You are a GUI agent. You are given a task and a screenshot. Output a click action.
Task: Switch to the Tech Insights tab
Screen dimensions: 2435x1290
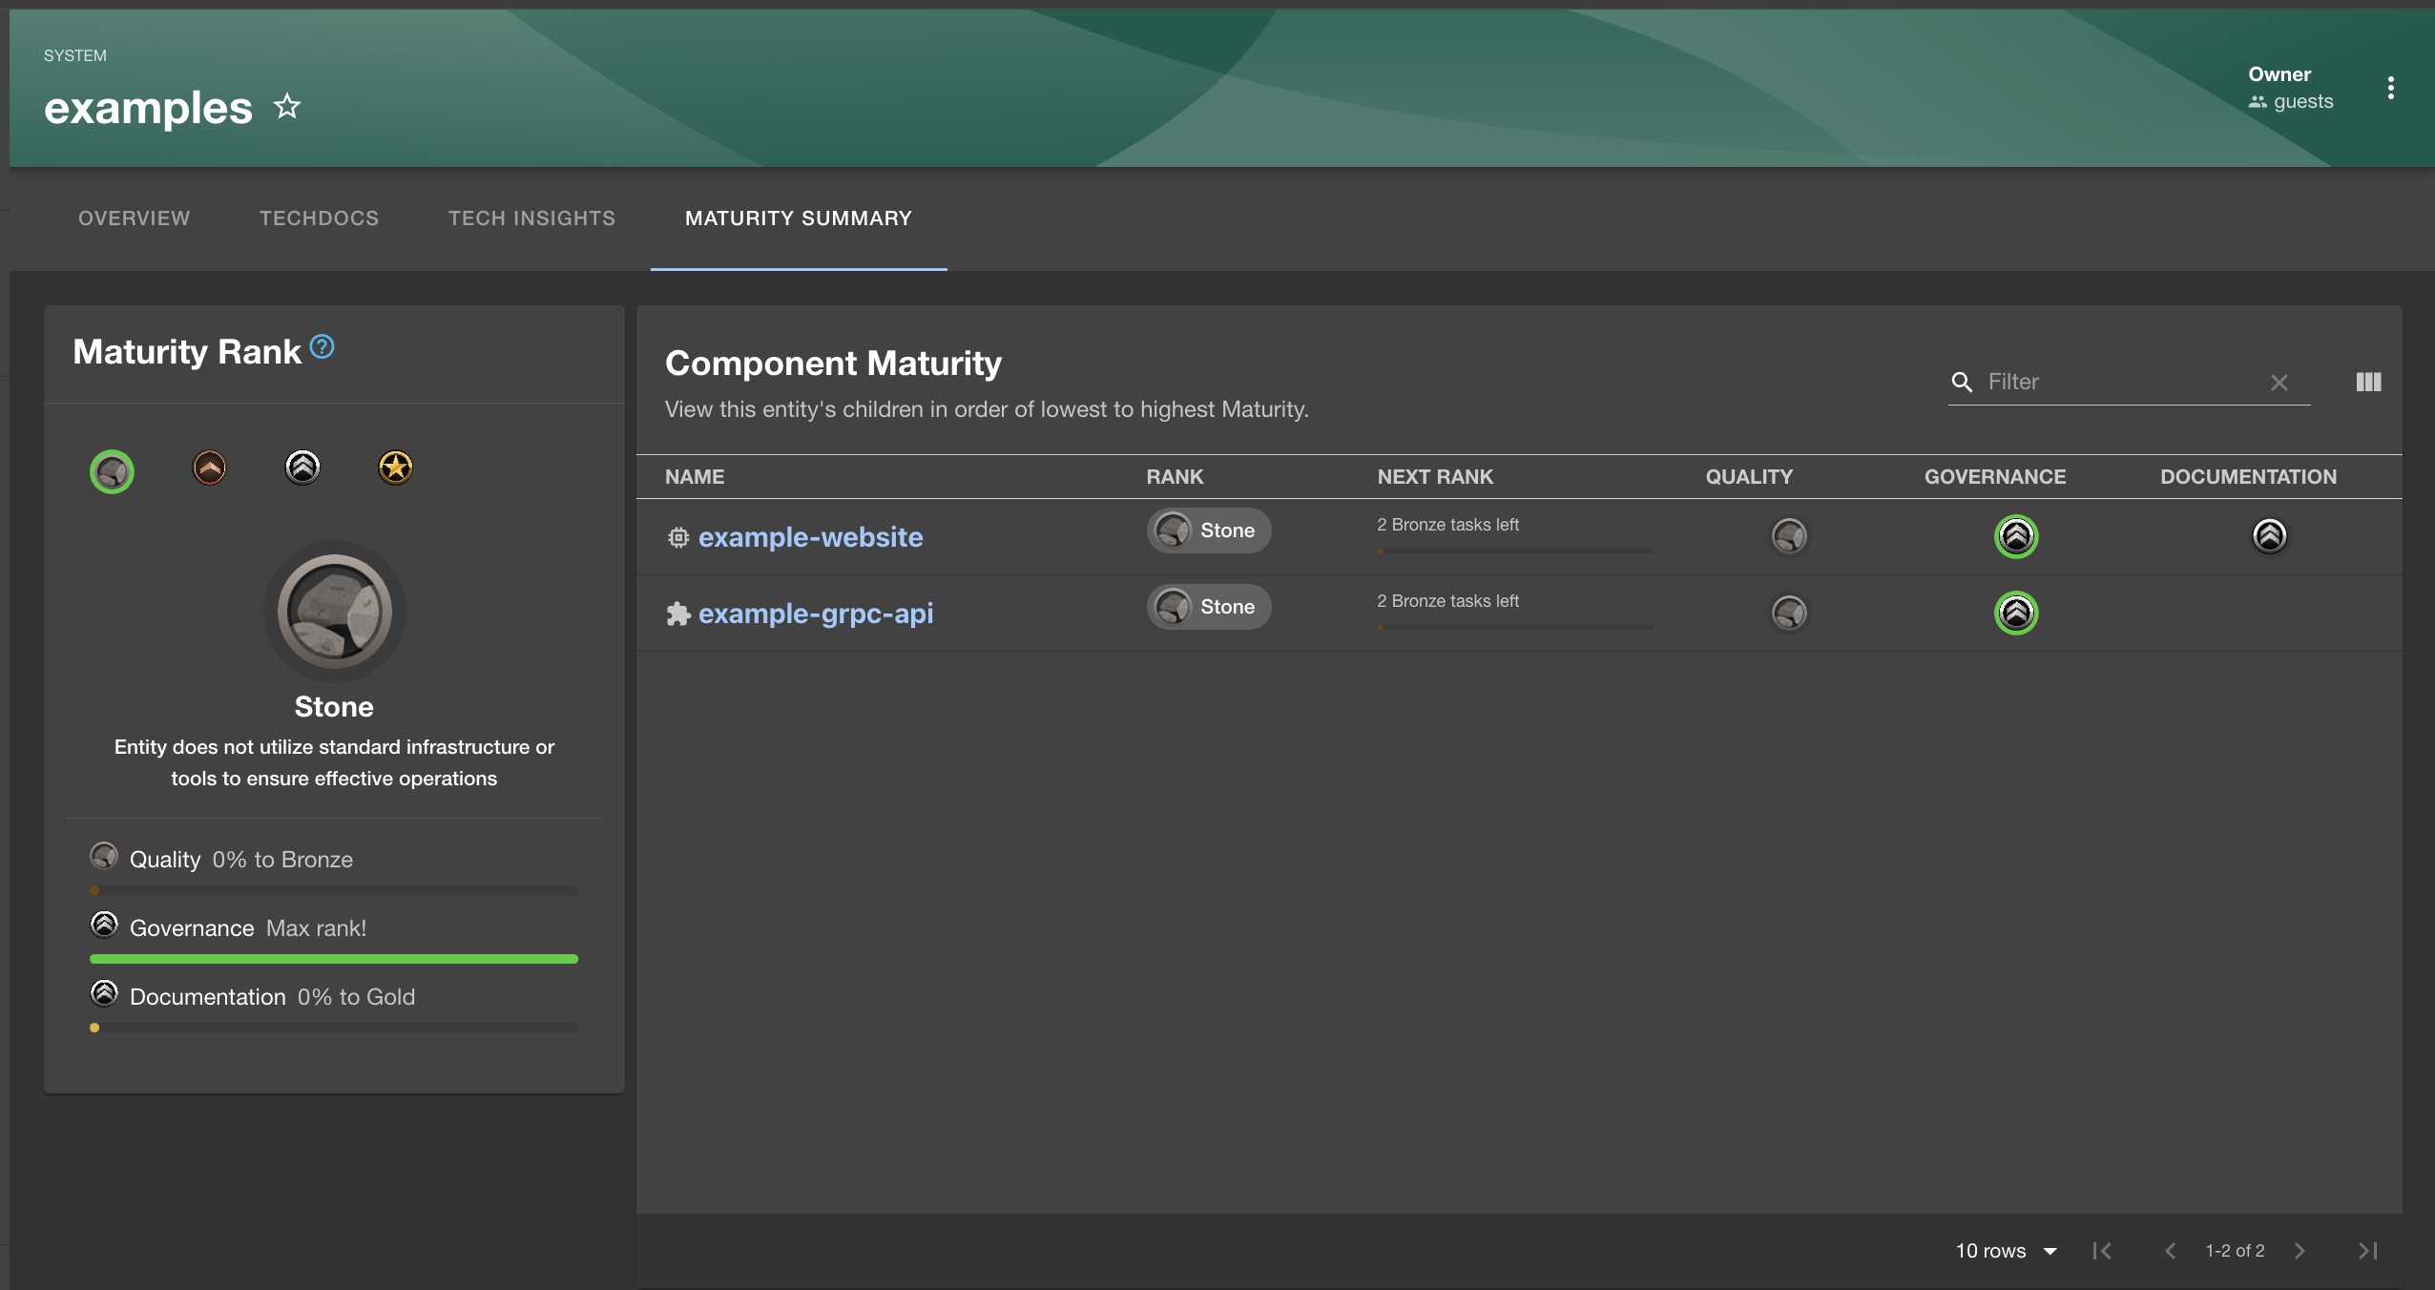531,218
